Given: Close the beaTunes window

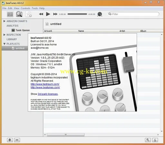Looking at the screenshot, I should (x=159, y=2).
